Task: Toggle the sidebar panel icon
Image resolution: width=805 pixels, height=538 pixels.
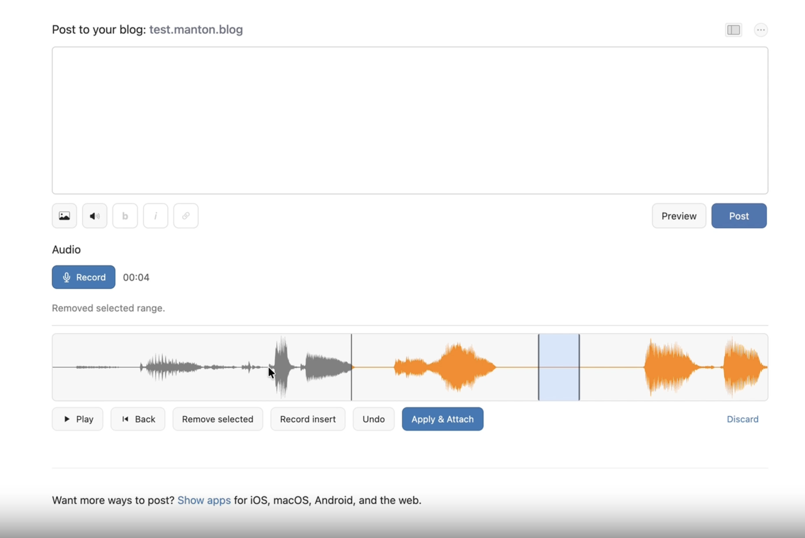Action: [733, 30]
